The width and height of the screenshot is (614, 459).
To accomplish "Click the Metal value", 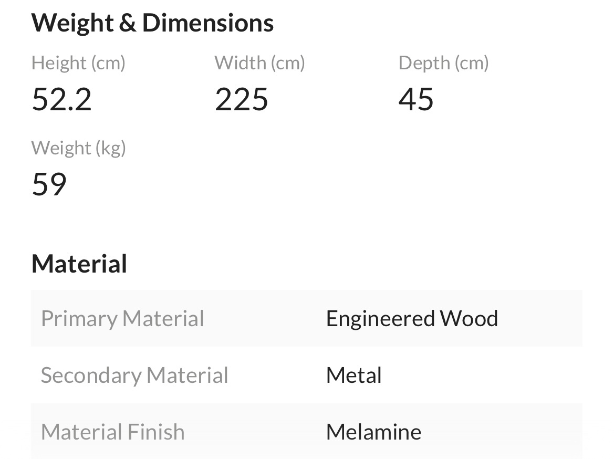I will 354,375.
